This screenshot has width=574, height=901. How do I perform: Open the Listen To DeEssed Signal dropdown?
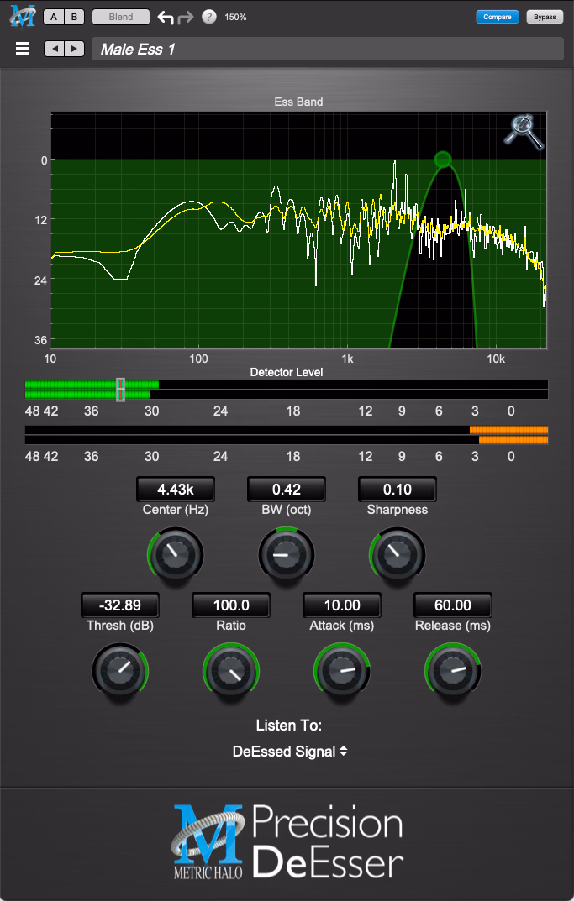[x=290, y=752]
